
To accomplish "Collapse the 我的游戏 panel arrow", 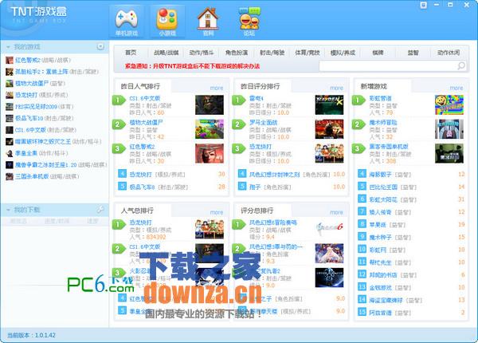I will [x=7, y=48].
